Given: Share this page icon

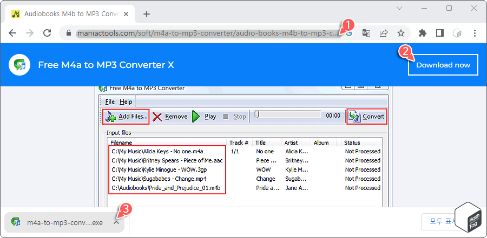Looking at the screenshot, I should click(384, 33).
